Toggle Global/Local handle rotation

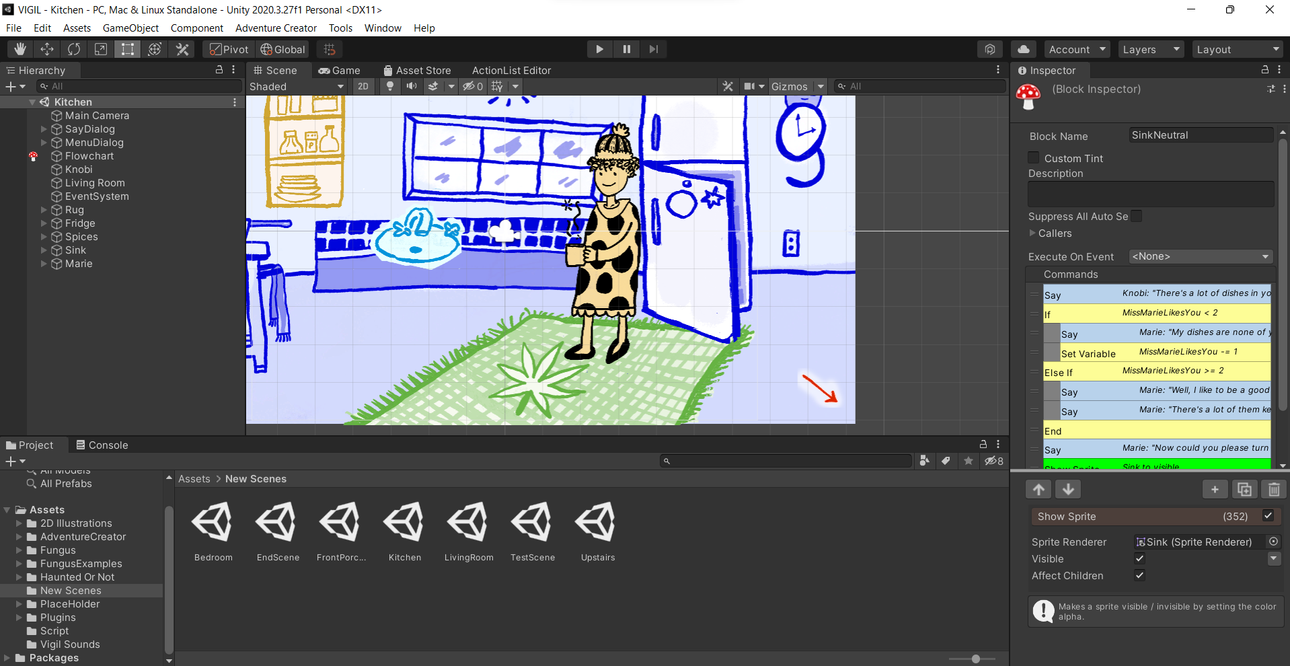pos(283,49)
